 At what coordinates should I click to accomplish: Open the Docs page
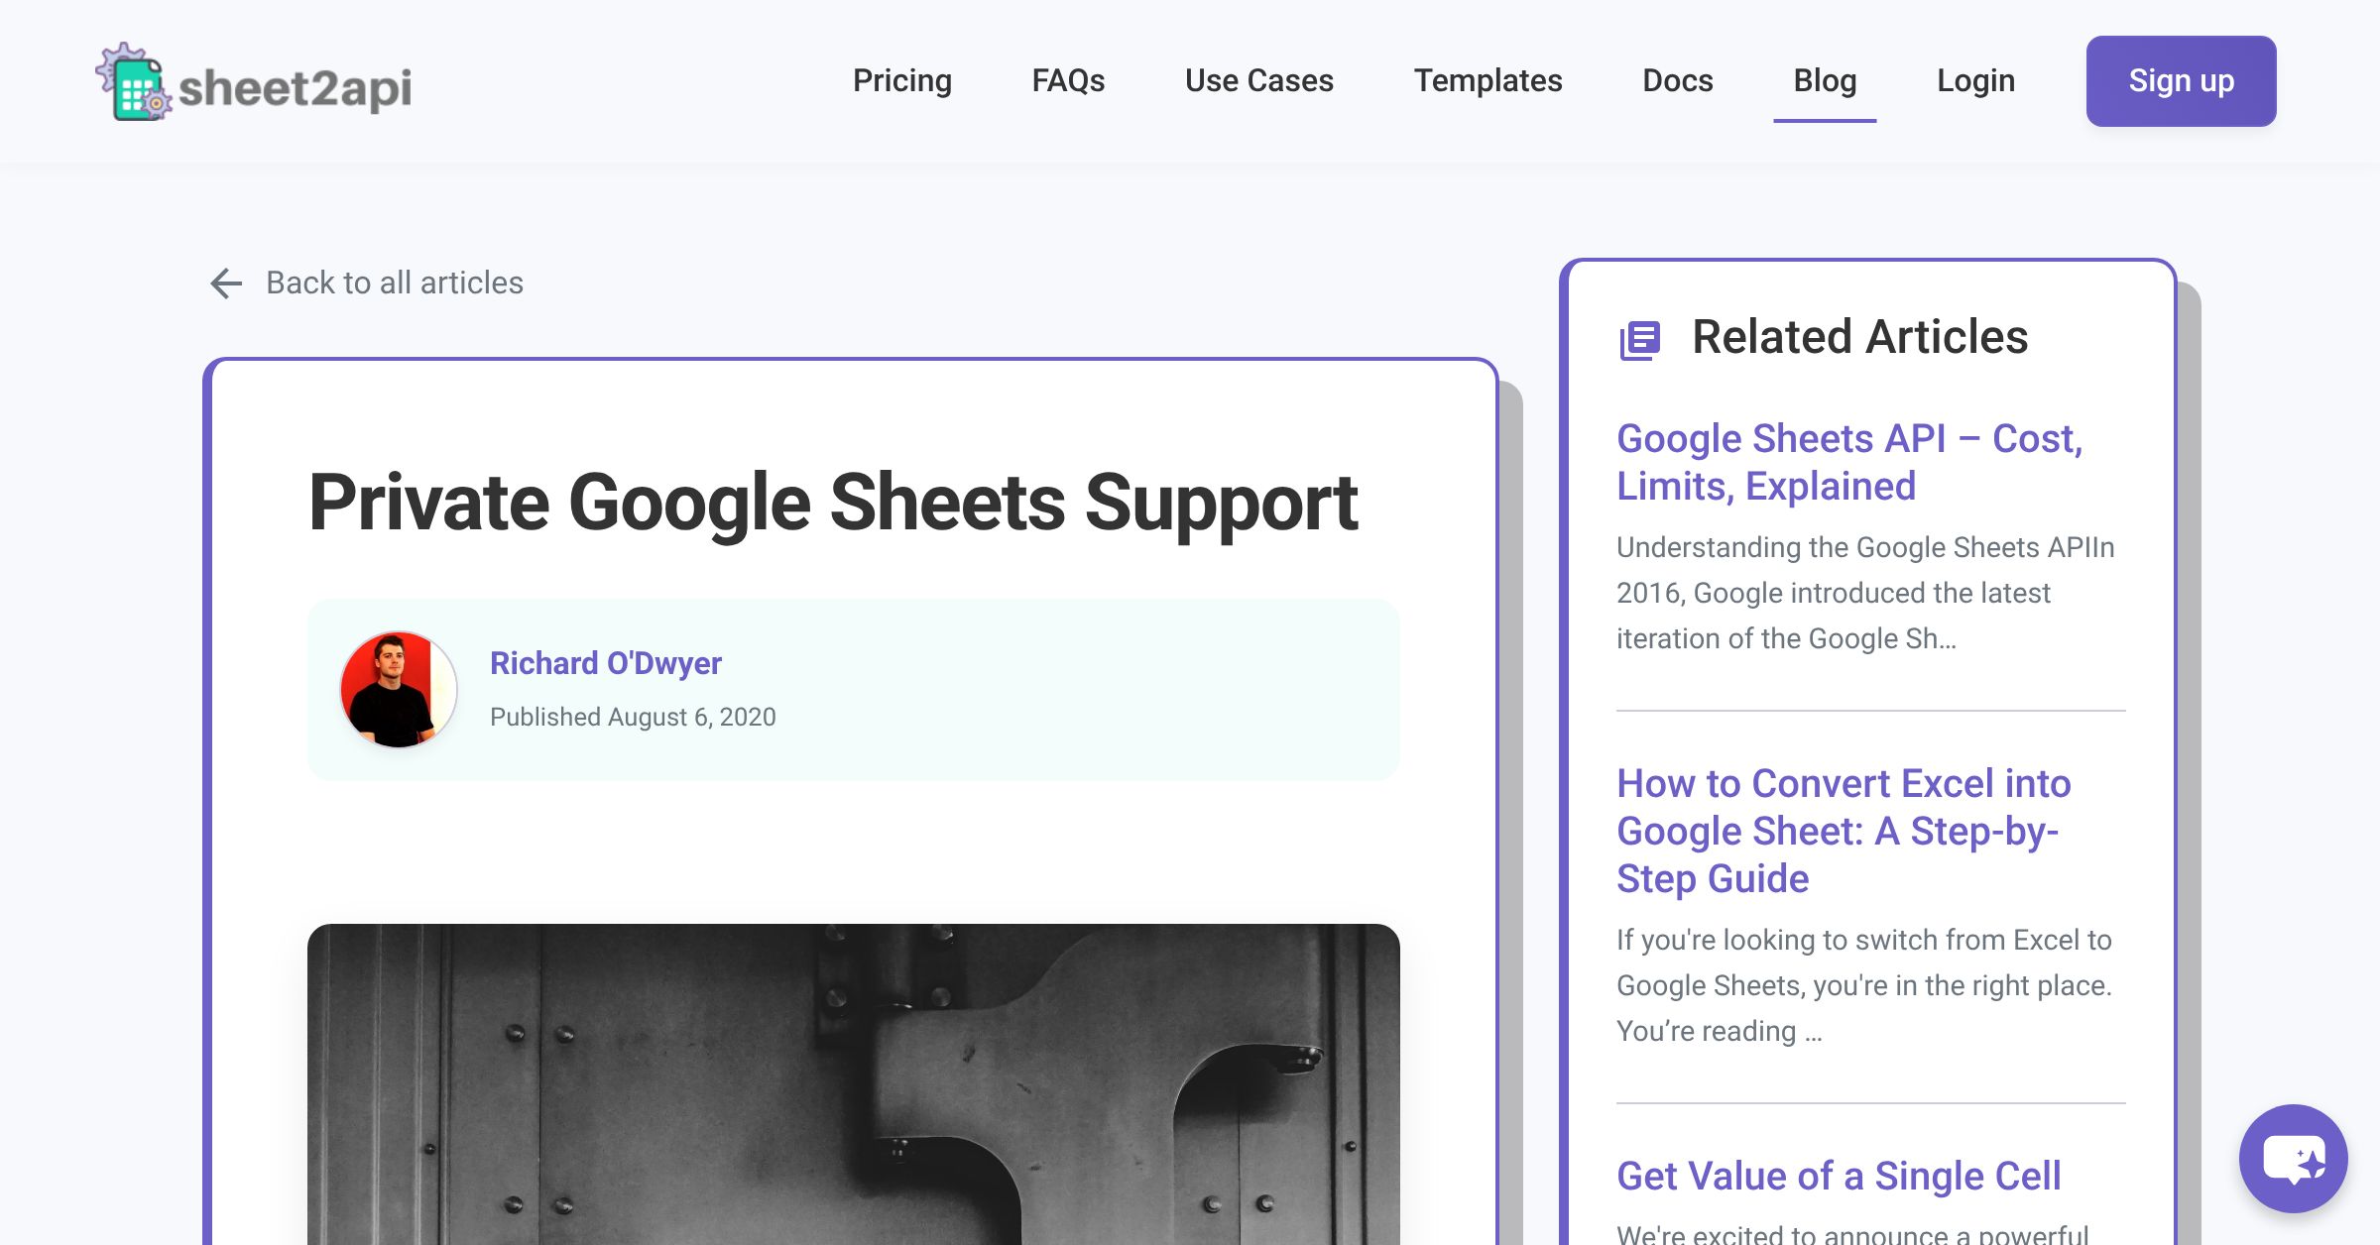click(1677, 81)
